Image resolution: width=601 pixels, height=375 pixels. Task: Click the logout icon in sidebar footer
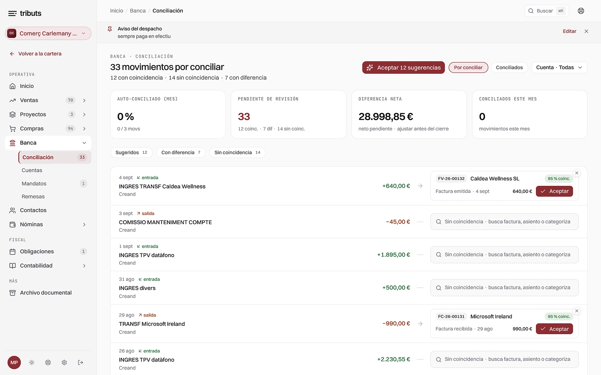coord(81,362)
